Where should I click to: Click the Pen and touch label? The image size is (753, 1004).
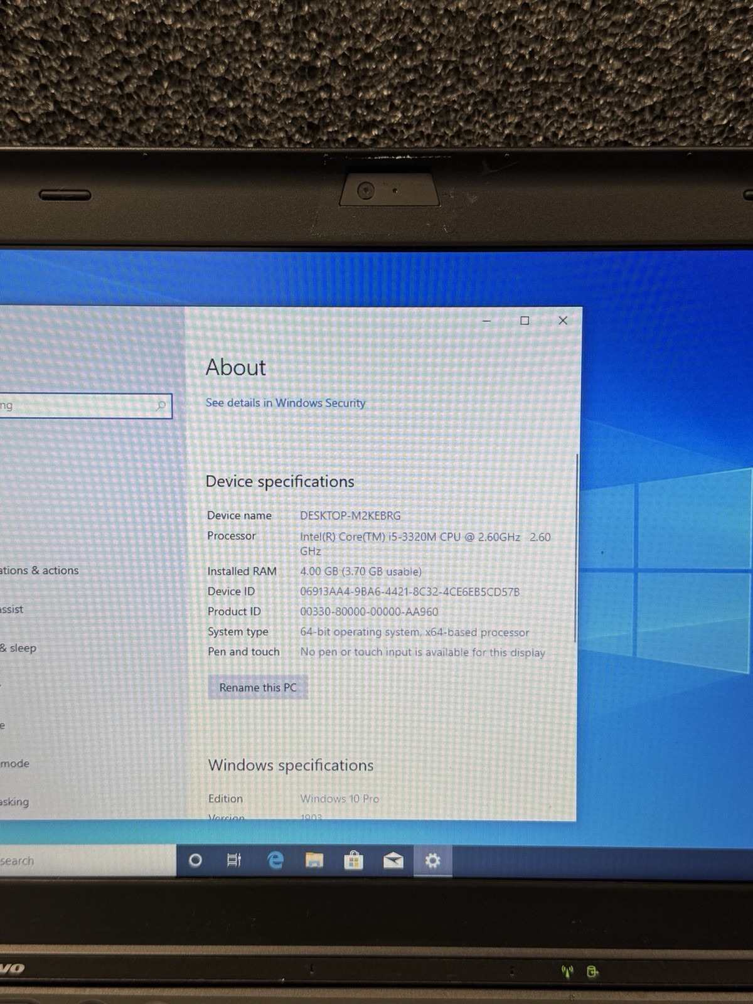[243, 652]
